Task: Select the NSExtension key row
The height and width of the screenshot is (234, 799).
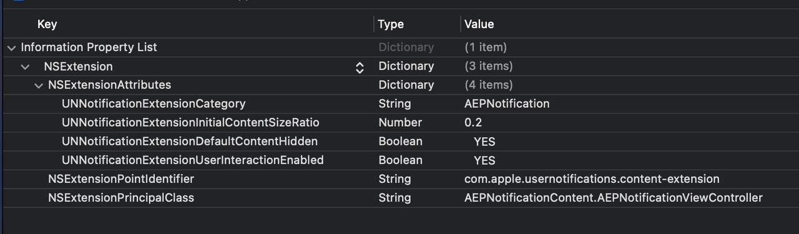Action: pyautogui.click(x=78, y=66)
